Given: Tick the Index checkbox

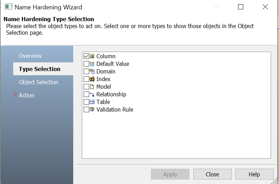Looking at the screenshot, I should click(x=86, y=79).
